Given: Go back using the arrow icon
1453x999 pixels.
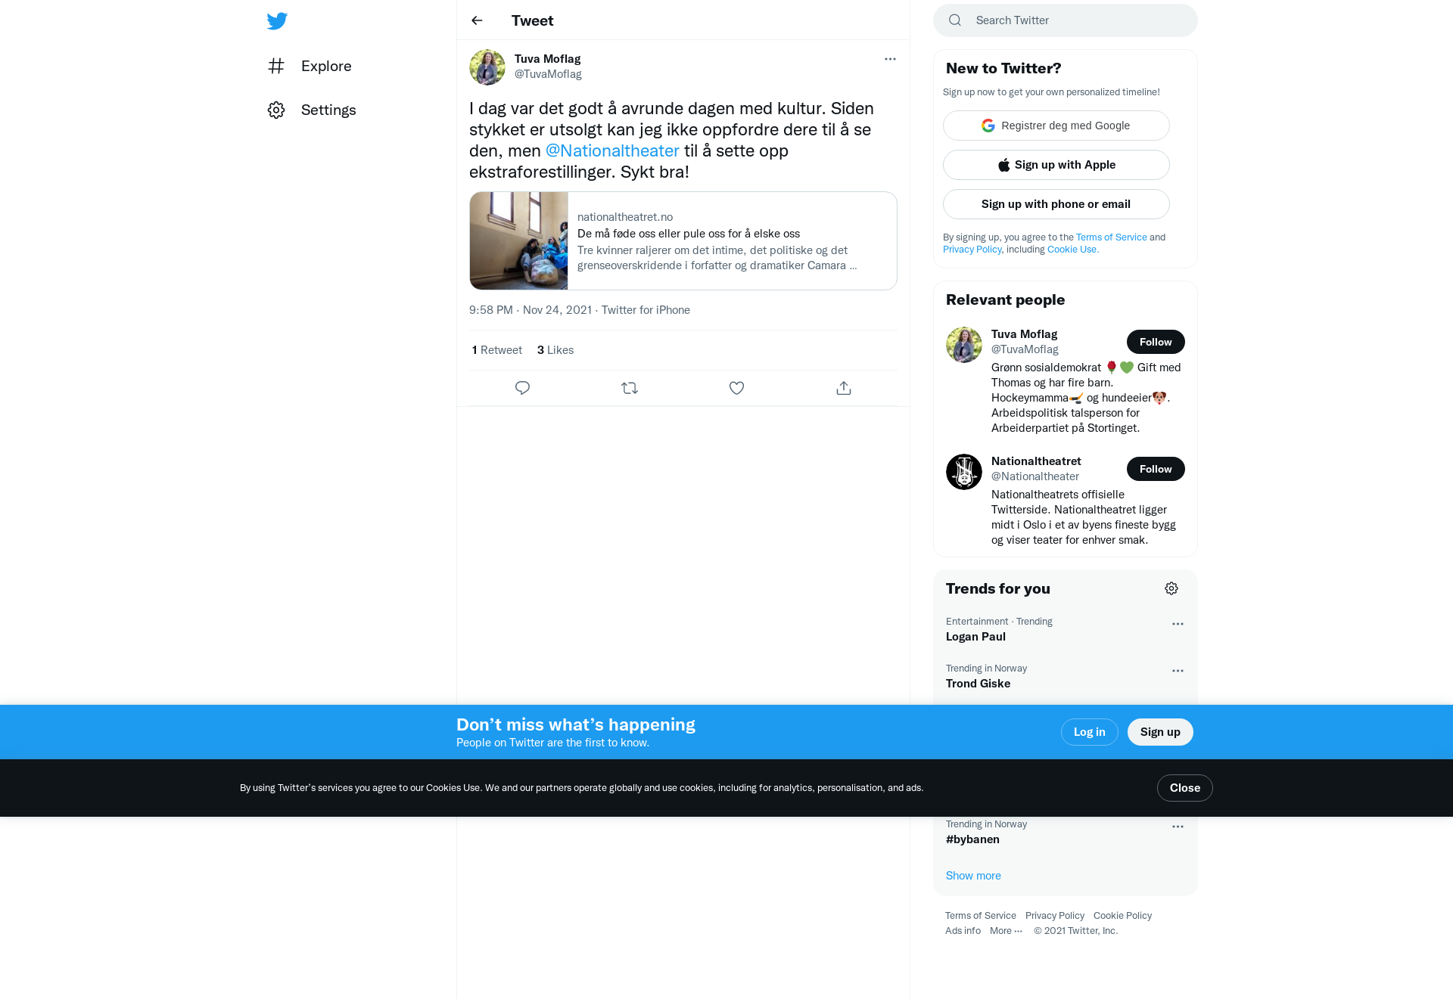Looking at the screenshot, I should tap(477, 20).
